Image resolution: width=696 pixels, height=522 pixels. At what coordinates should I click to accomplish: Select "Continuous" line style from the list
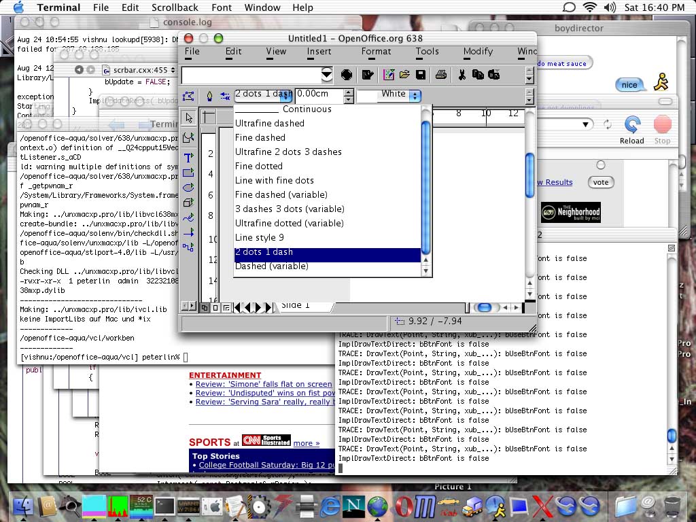(327, 109)
